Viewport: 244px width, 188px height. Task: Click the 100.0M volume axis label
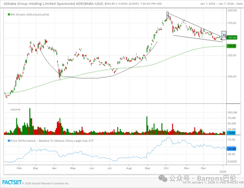pos(232,113)
